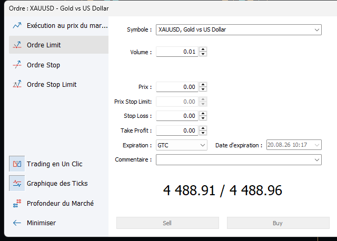Screen dimensions: 337x241
Task: Decrease Prix with the down arrow
Action: (x=203, y=89)
